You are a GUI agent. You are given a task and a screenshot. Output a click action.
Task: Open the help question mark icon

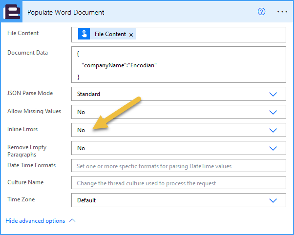click(261, 12)
